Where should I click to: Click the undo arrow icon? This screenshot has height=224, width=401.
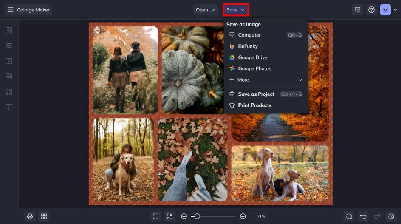click(x=363, y=217)
